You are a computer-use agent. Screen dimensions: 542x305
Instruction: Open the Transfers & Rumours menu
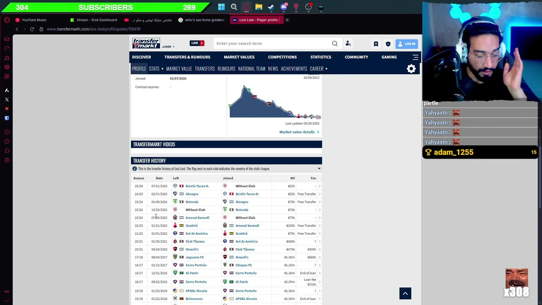[x=187, y=57]
